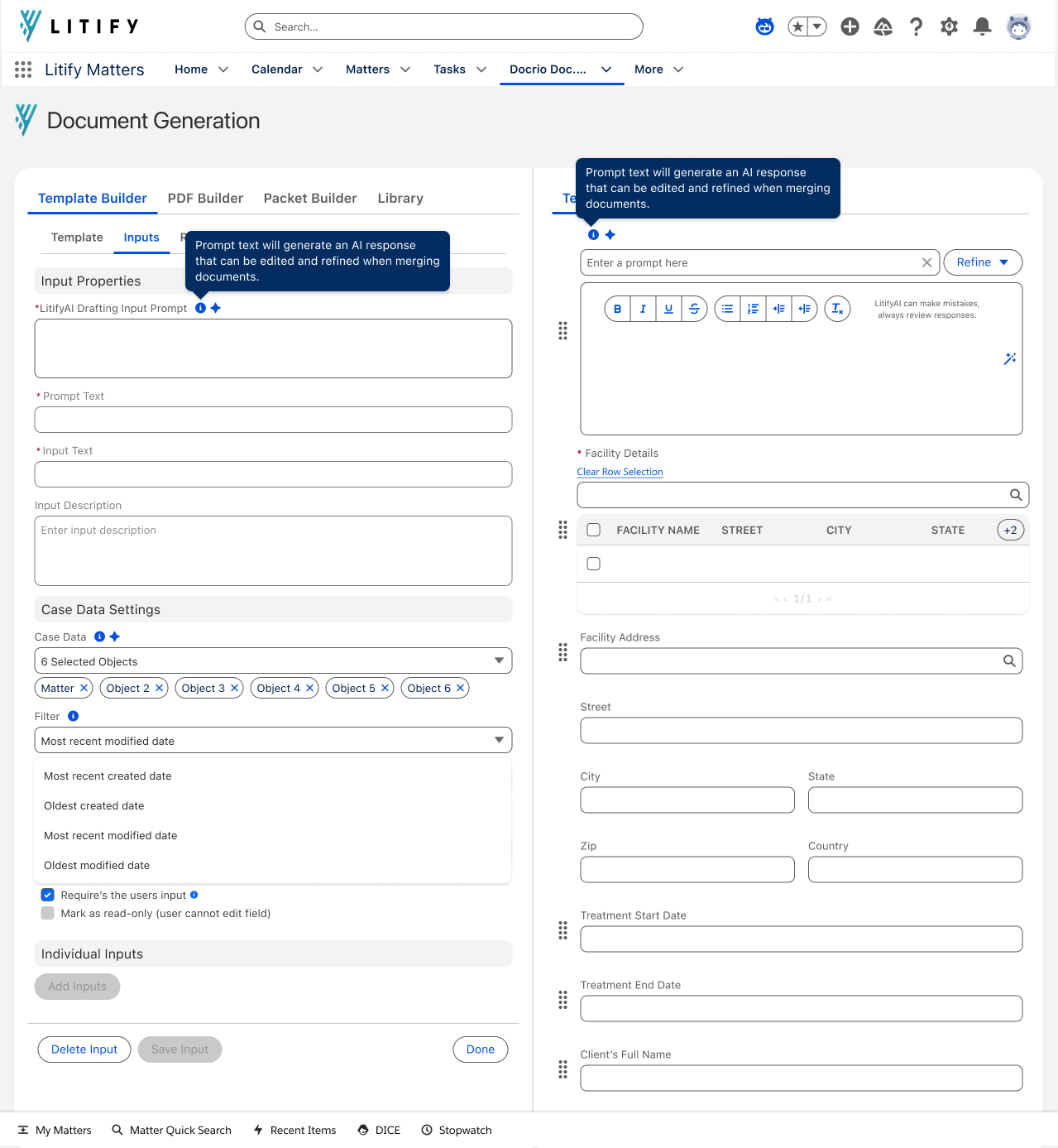Image resolution: width=1058 pixels, height=1148 pixels.
Task: Clear the prompt field with X icon
Action: point(926,262)
